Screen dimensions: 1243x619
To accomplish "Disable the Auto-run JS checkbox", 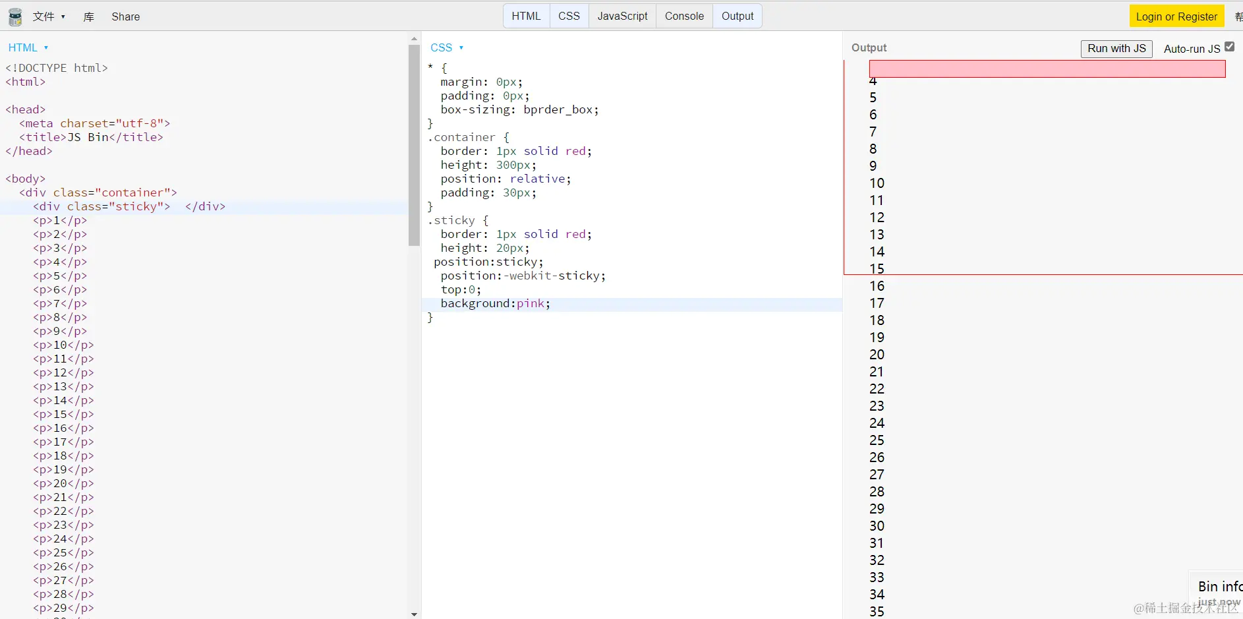I will [x=1229, y=47].
